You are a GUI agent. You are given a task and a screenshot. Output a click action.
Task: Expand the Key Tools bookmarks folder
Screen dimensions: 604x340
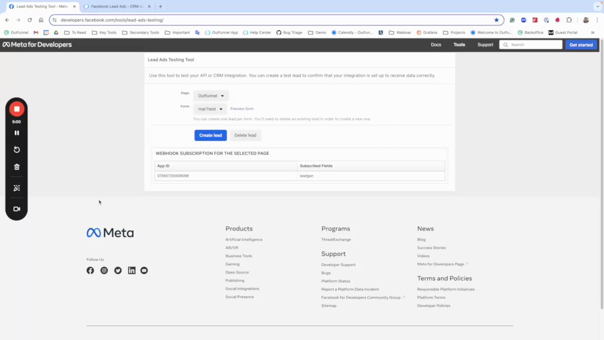coord(104,33)
